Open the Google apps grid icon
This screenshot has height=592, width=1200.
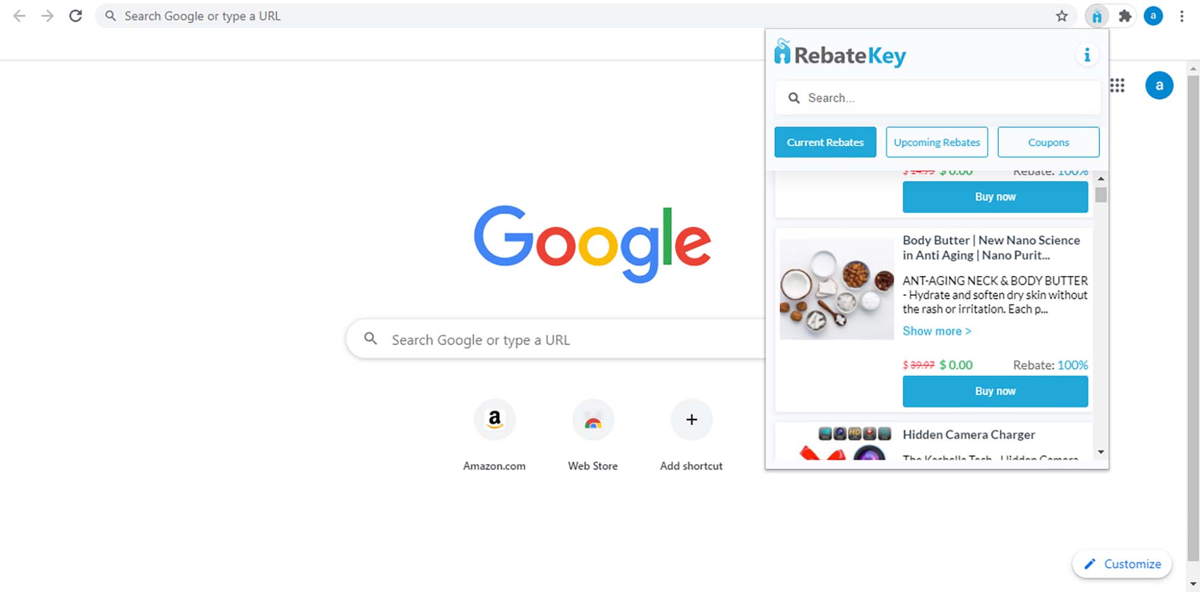1117,85
